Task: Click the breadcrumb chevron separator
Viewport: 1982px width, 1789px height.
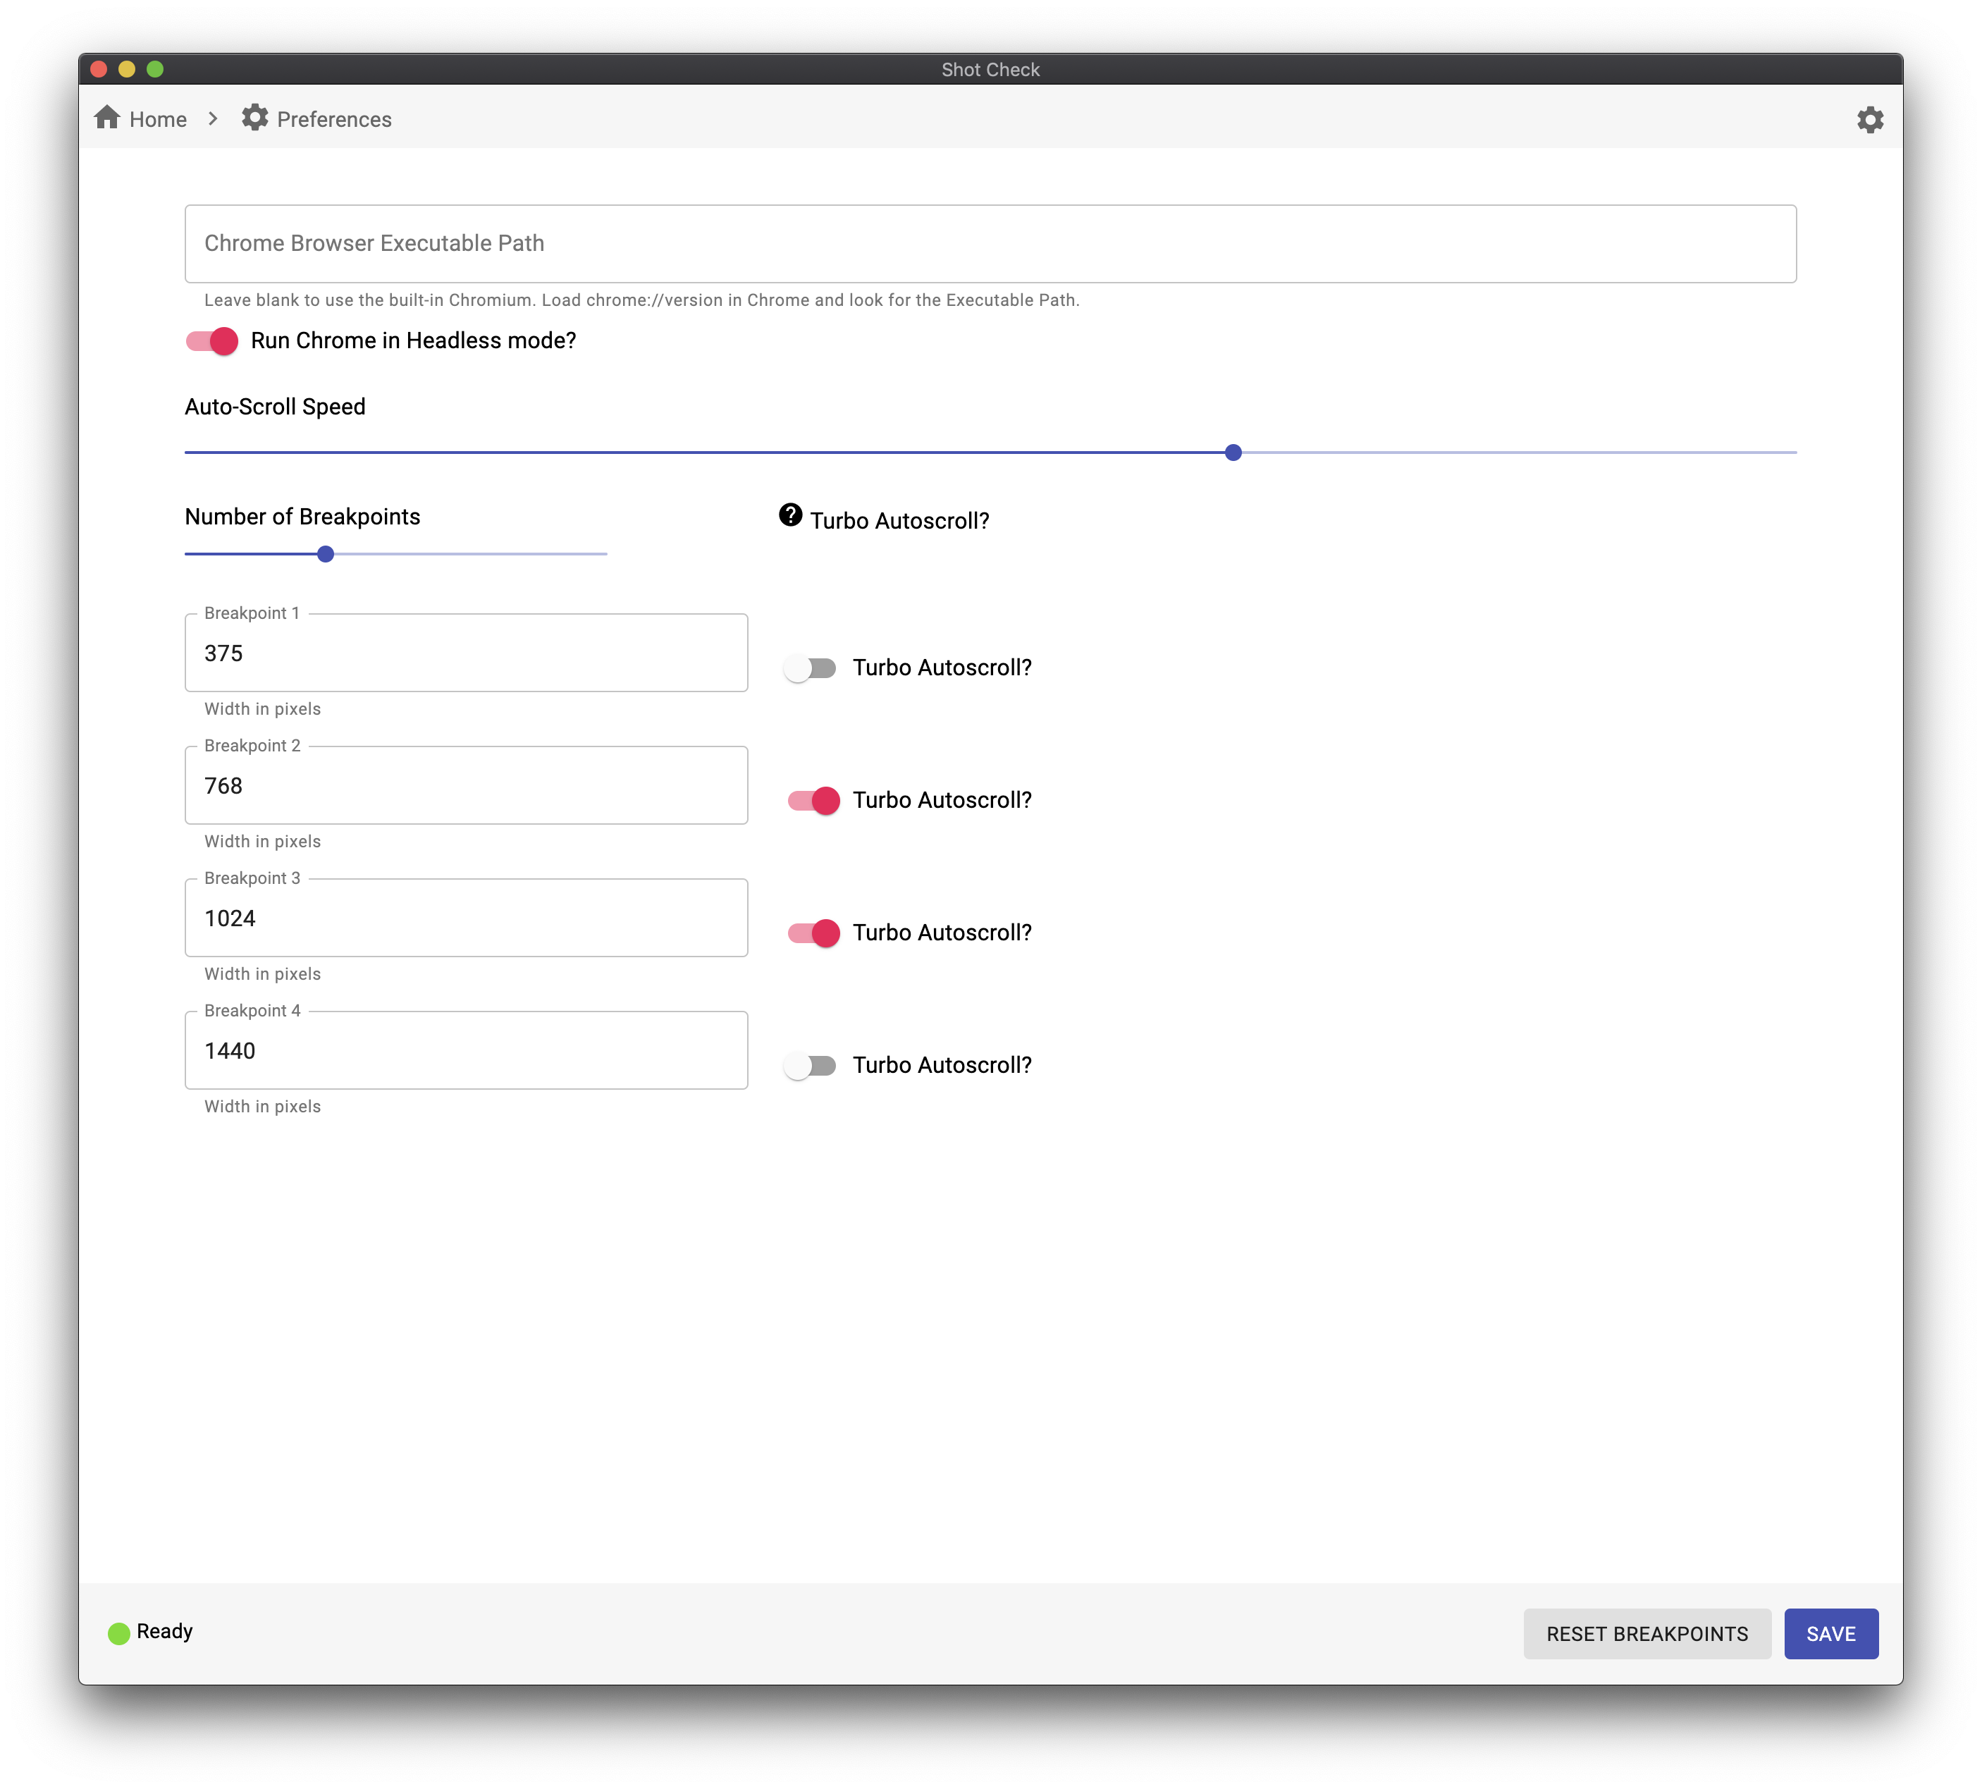Action: [x=214, y=119]
